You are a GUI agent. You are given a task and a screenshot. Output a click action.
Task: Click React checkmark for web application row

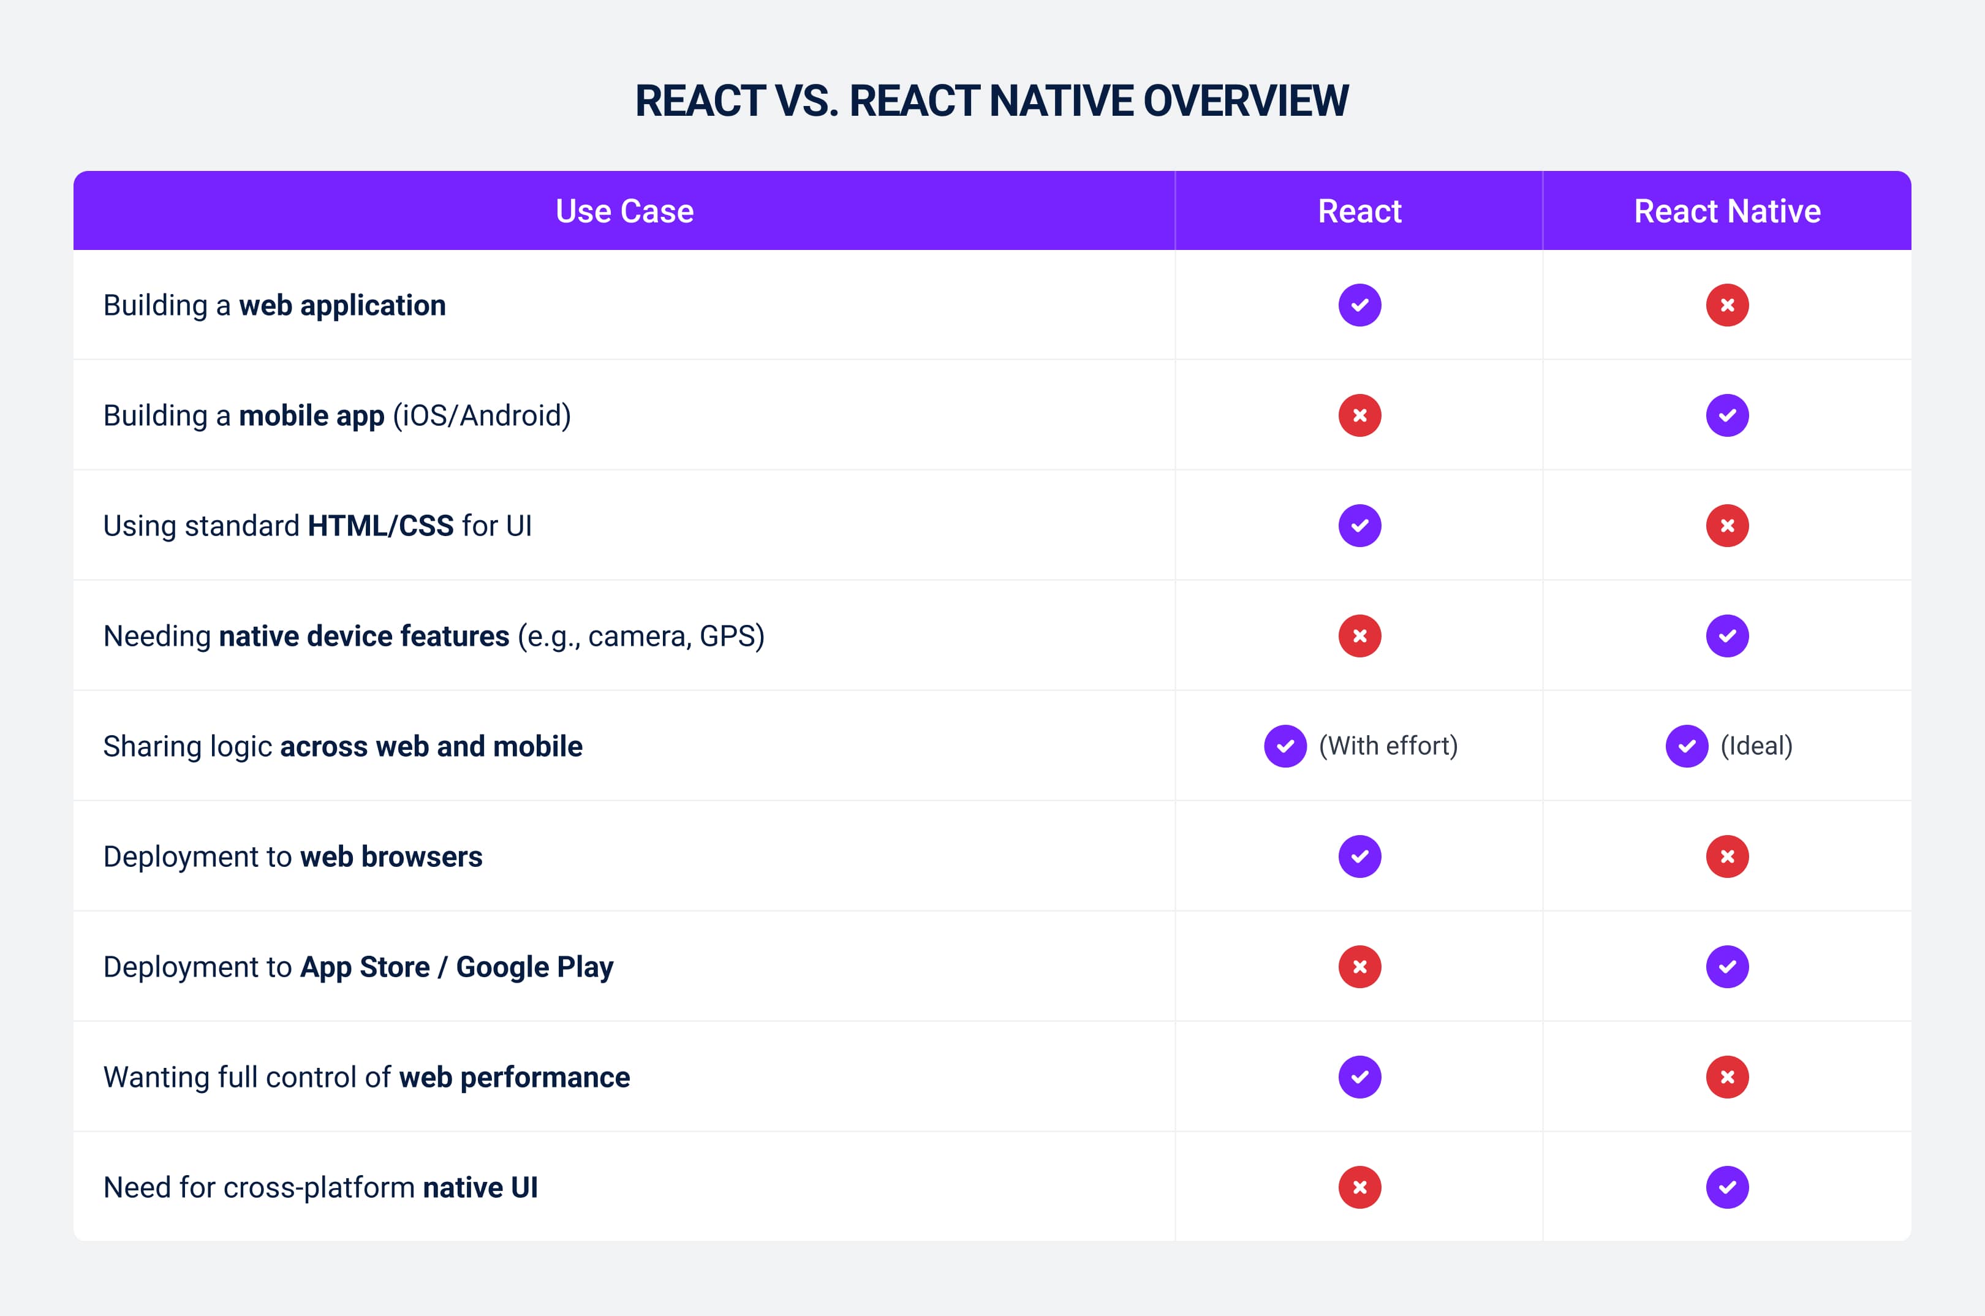click(1359, 304)
